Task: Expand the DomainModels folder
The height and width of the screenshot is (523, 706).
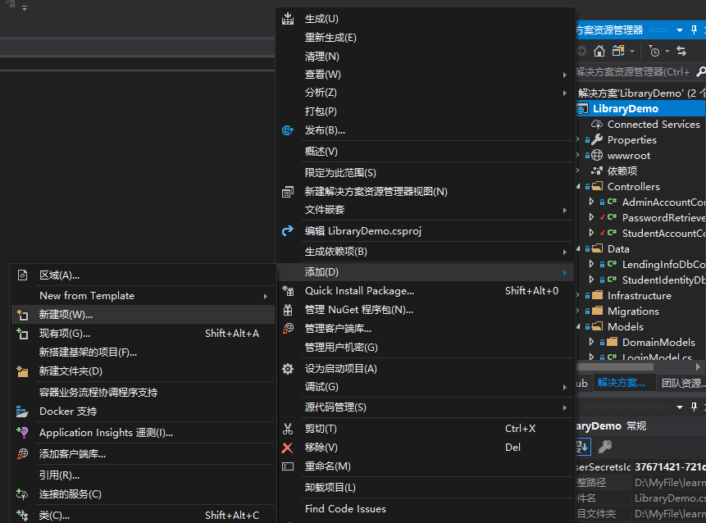Action: point(592,342)
